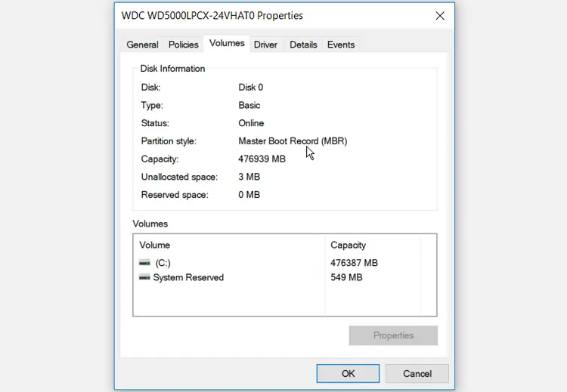
Task: Show the Details tab
Action: 303,45
